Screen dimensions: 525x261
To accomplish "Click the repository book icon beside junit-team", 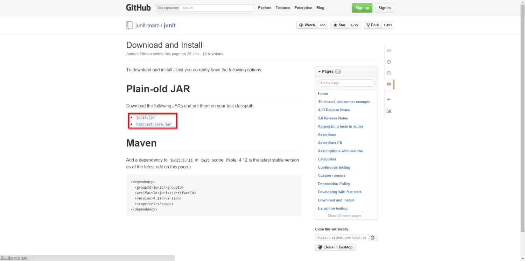I will point(129,25).
